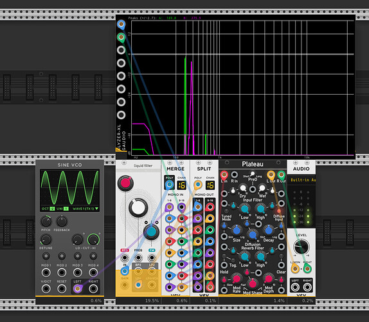Click the MOD 3 input port
Screen dimensions: 369x322
[x=77, y=272]
